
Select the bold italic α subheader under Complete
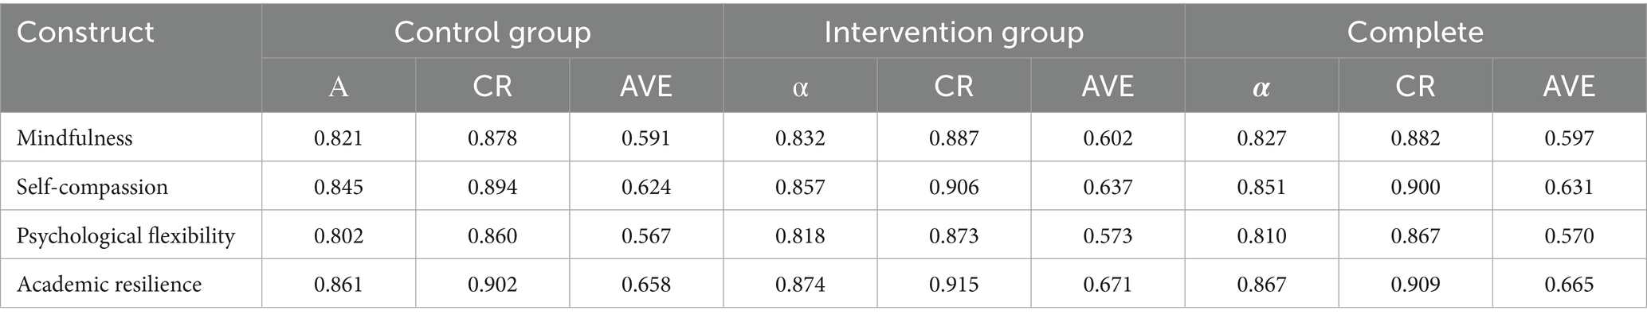point(1261,87)
